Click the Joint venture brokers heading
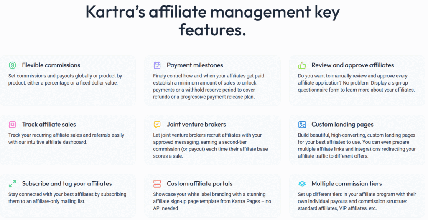 click(x=196, y=125)
